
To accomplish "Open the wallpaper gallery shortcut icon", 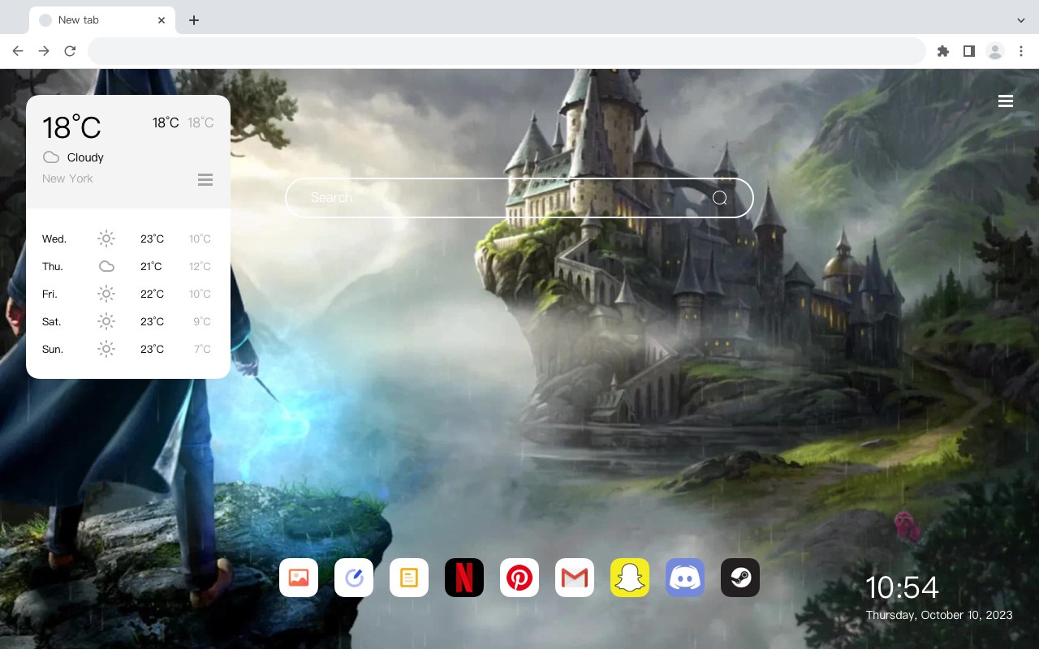I will click(299, 578).
